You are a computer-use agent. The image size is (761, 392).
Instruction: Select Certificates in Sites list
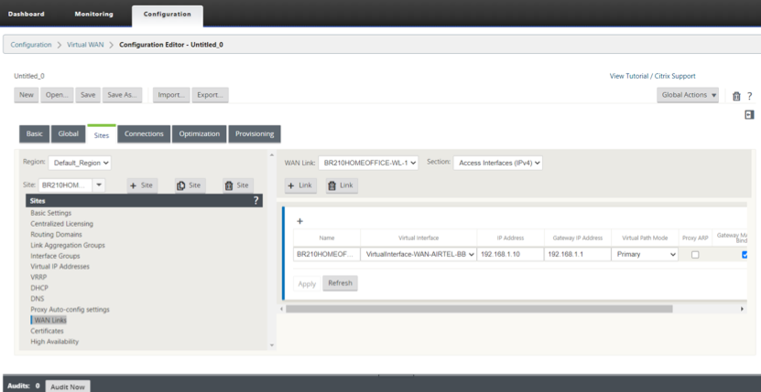pyautogui.click(x=47, y=331)
